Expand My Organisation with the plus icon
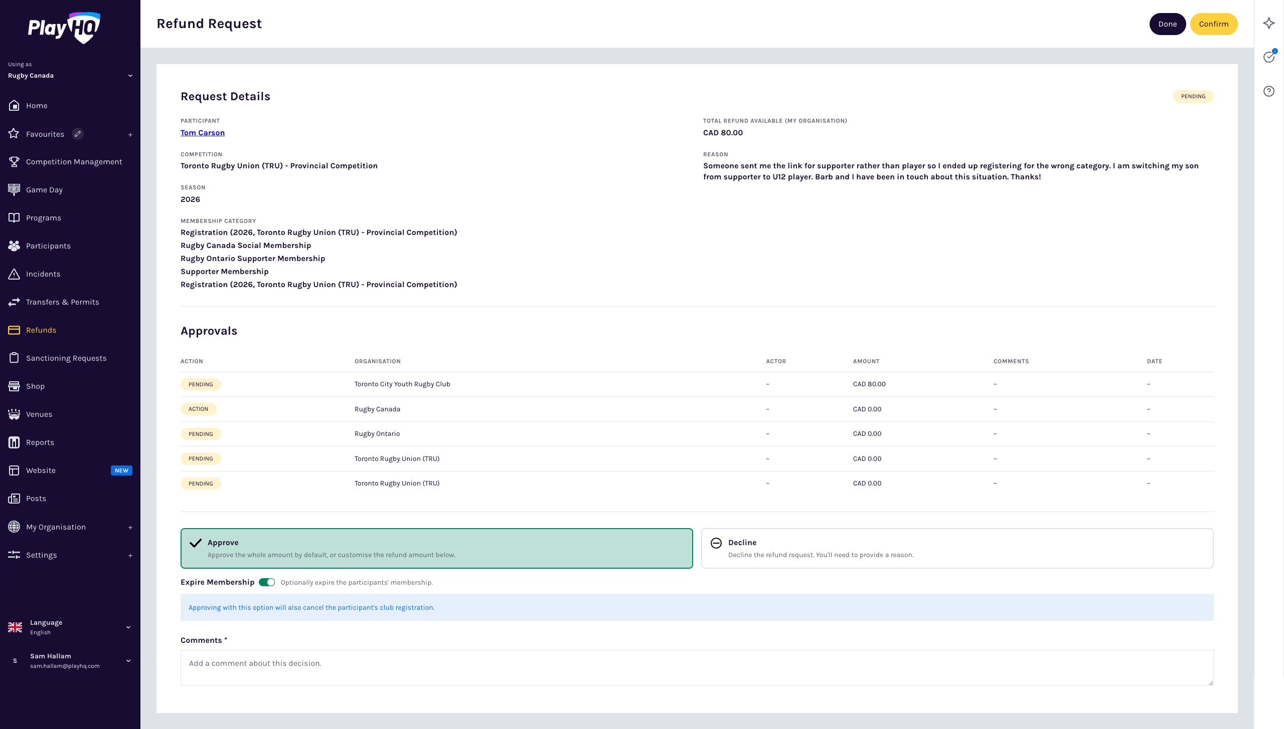1284x729 pixels. pos(130,528)
